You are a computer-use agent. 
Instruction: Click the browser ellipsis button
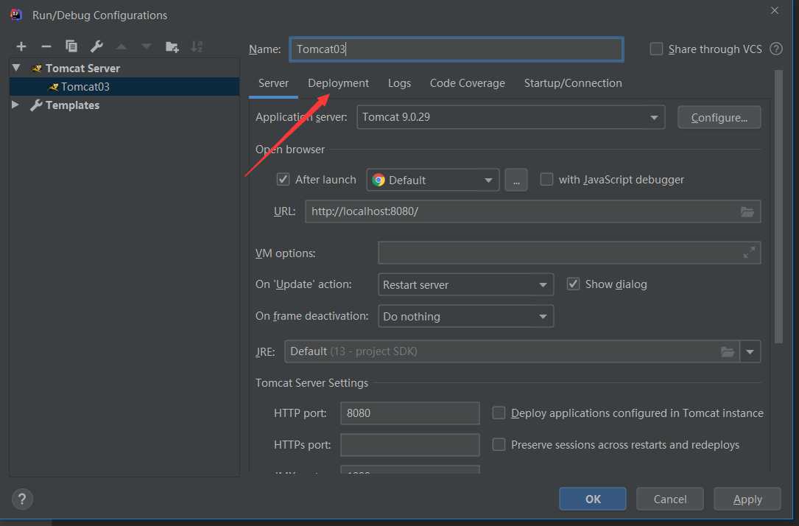pos(516,180)
